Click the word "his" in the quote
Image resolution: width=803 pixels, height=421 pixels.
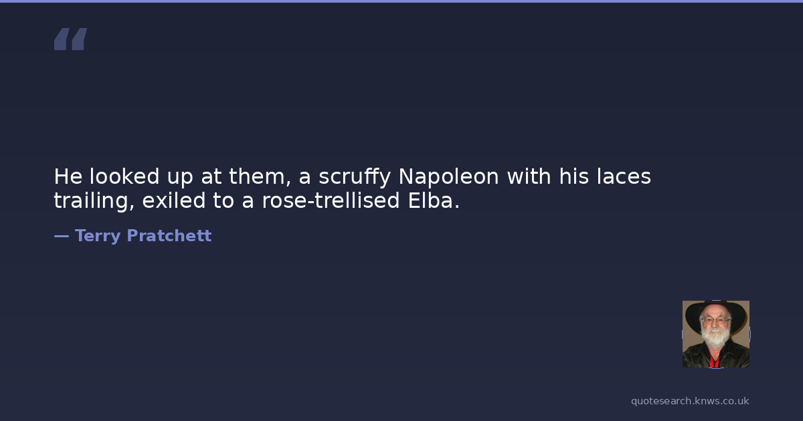coord(577,177)
